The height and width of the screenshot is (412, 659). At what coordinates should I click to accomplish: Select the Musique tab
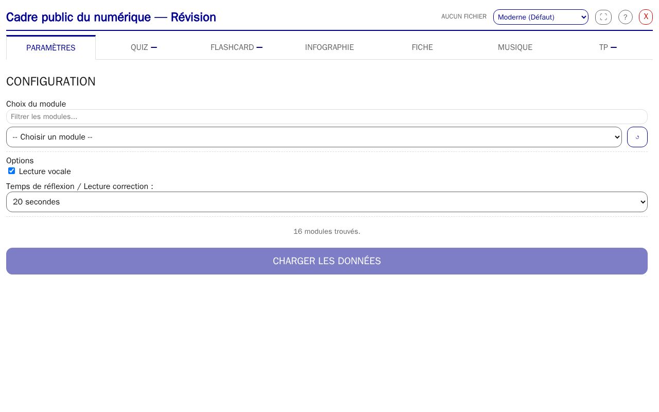pos(515,47)
